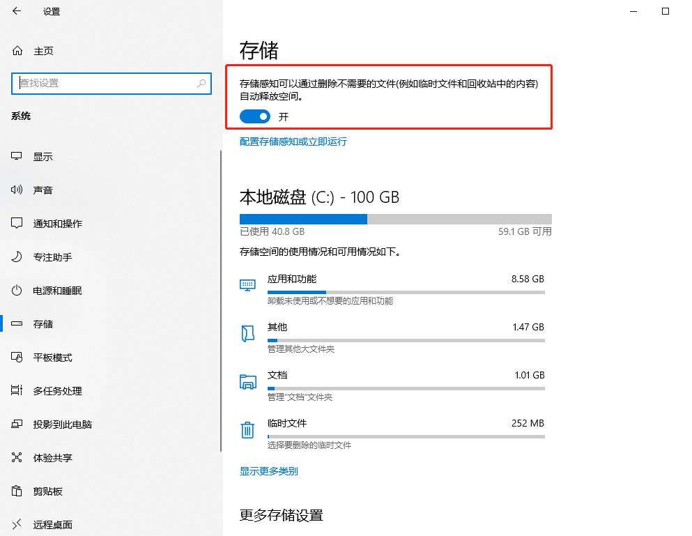Click 配置存储感知或立即运行 link
The image size is (692, 536).
click(293, 141)
